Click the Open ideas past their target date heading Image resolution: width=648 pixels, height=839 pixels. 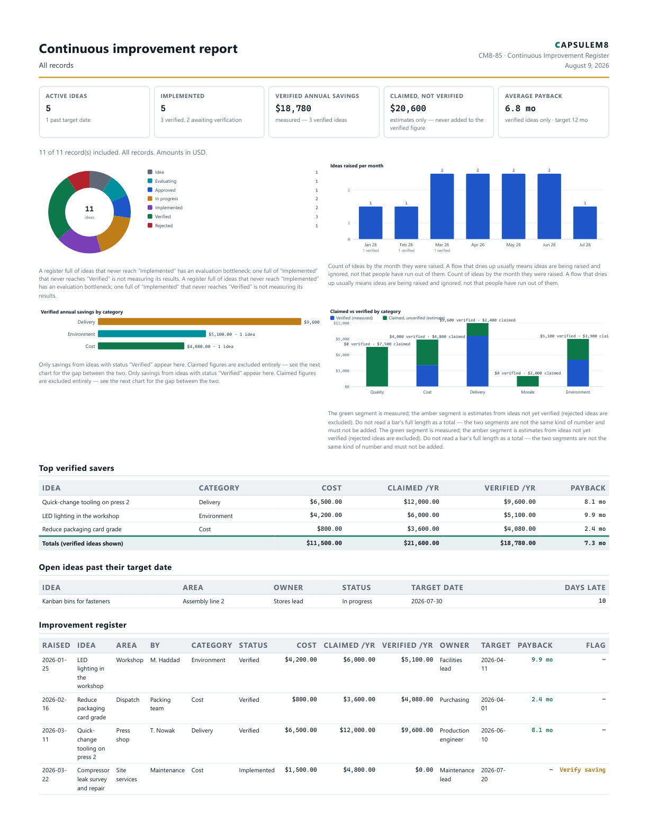105,567
